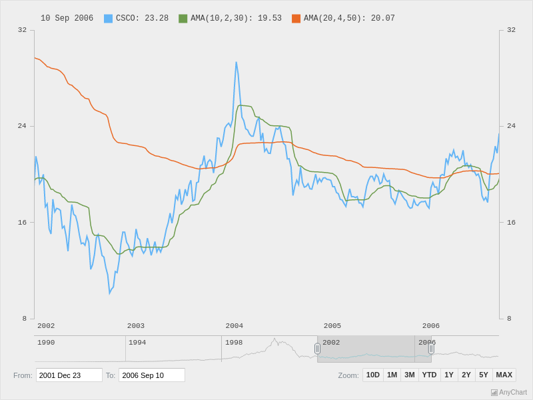Click the left axis value 32
Image resolution: width=533 pixels, height=400 pixels.
[22, 30]
